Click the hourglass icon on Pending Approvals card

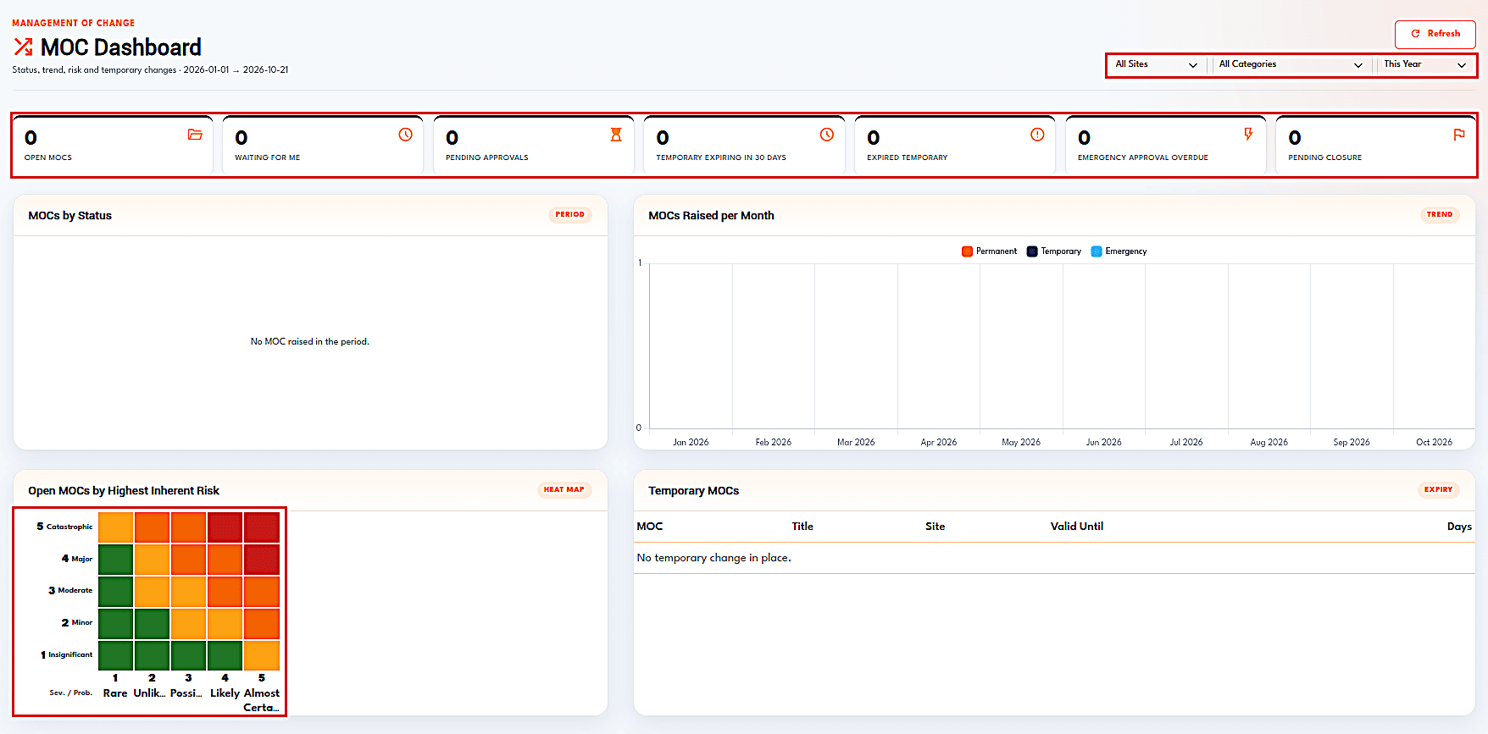pos(616,135)
